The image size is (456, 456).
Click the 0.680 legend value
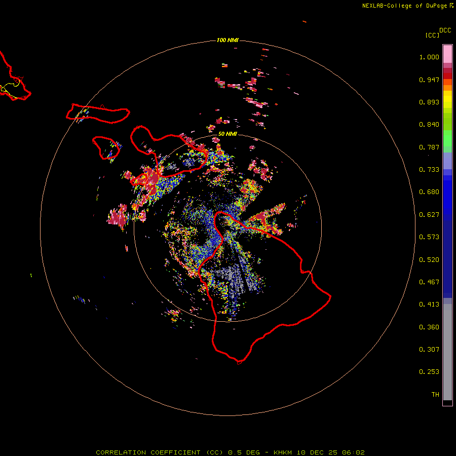(429, 192)
